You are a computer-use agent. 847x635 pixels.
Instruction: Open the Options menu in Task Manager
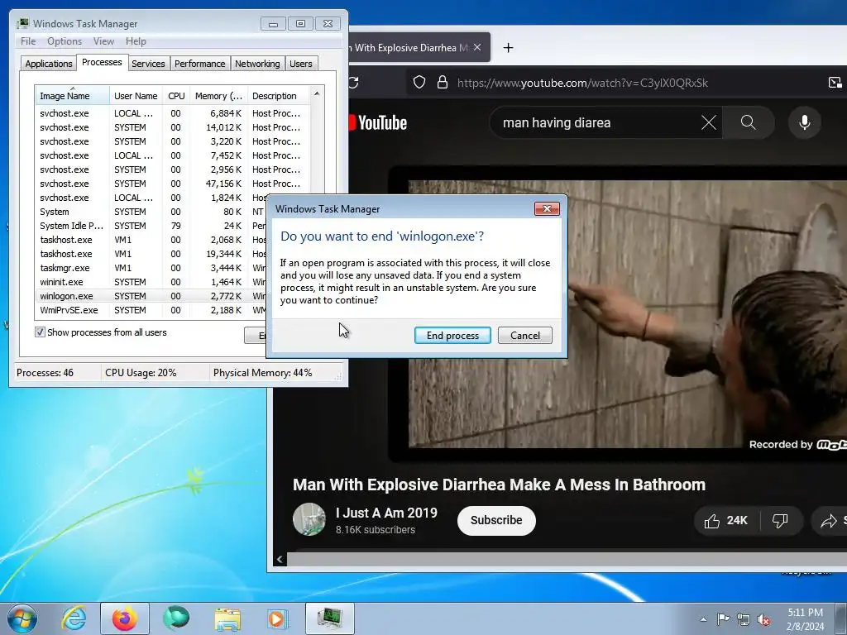click(65, 41)
